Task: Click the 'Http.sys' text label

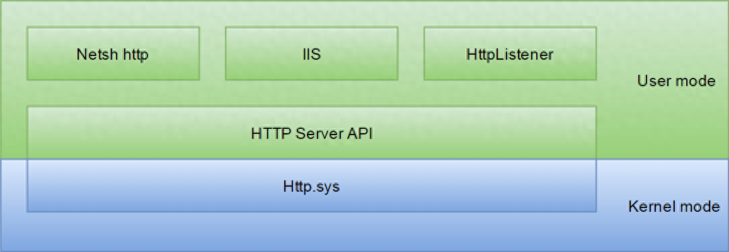Action: [311, 187]
